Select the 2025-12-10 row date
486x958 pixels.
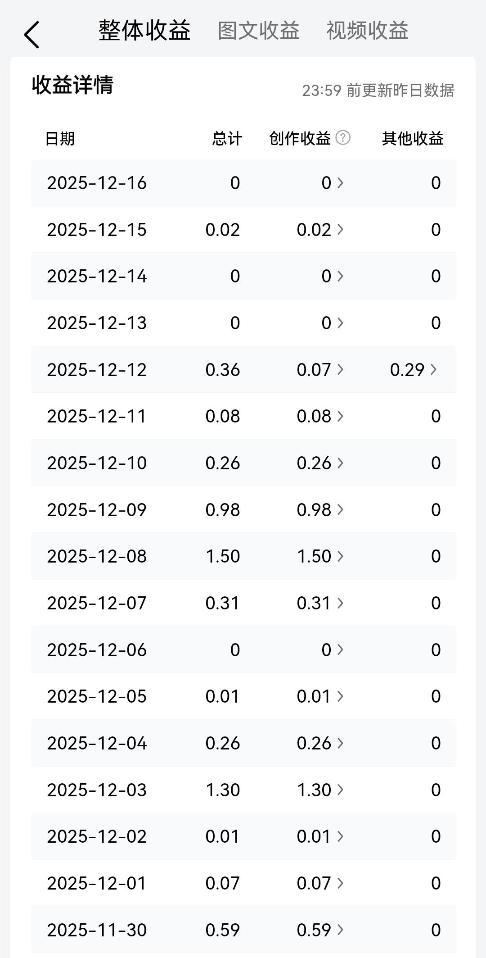coord(97,463)
